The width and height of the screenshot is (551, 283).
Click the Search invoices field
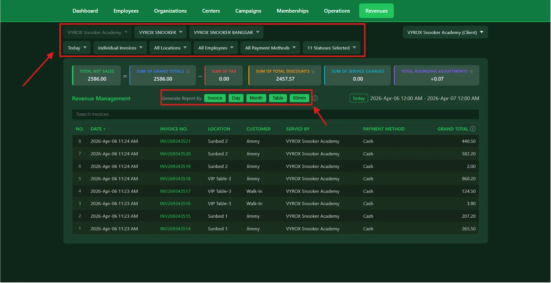275,114
